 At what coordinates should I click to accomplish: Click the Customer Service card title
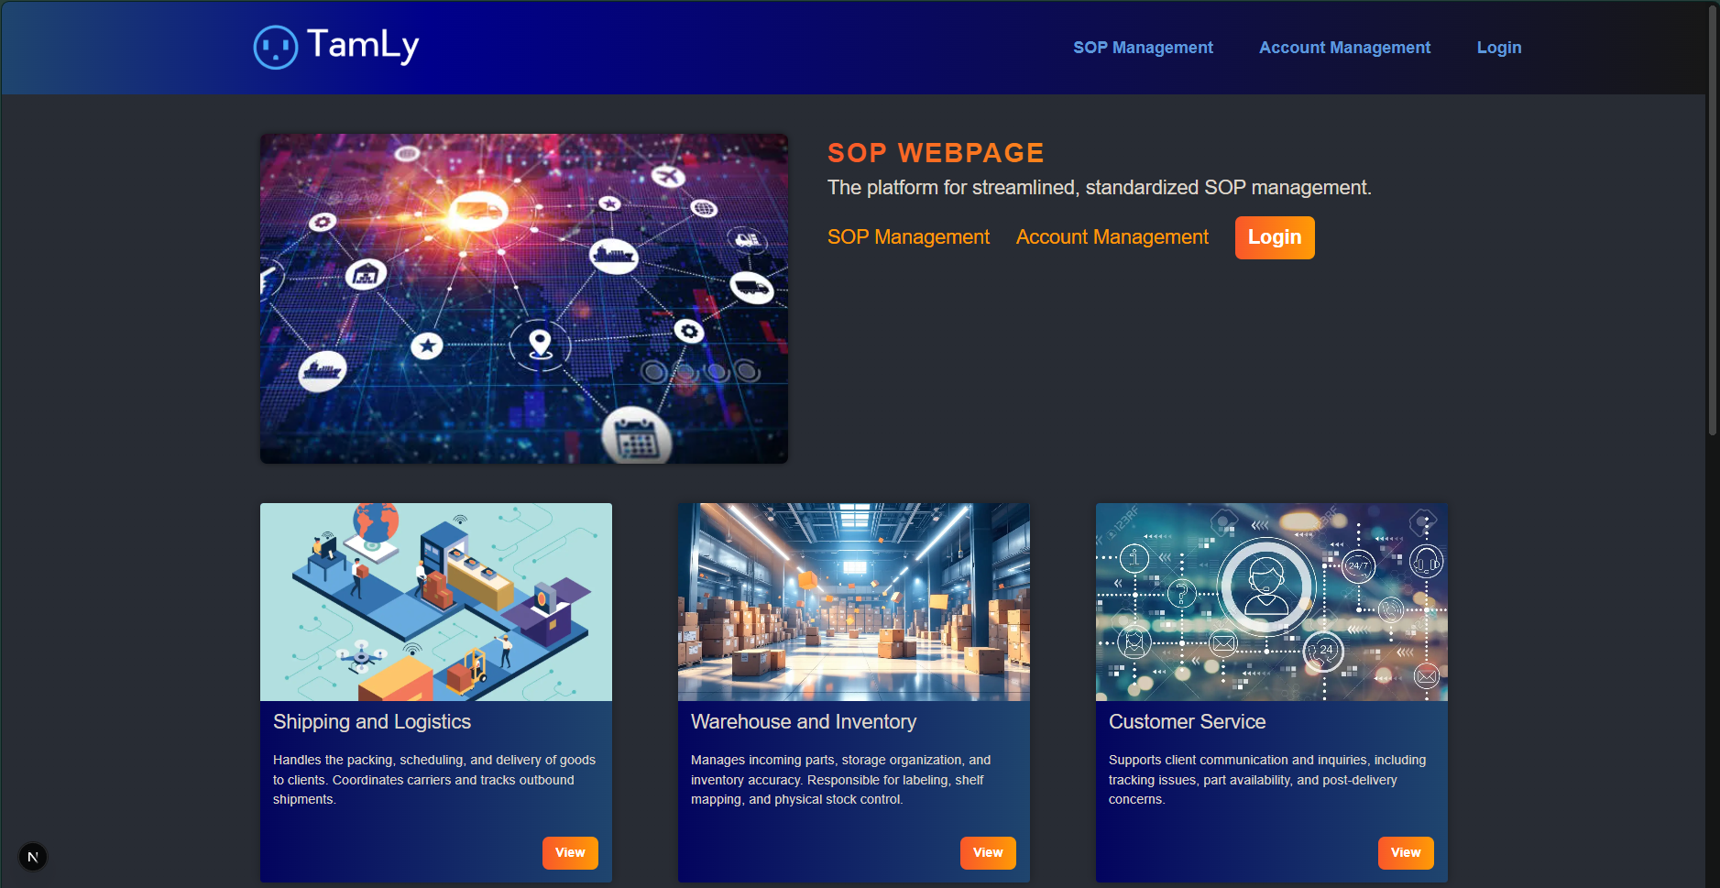1187,722
